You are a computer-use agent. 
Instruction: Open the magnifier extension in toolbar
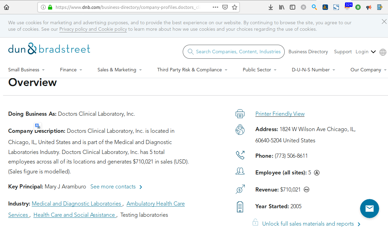[x=314, y=7]
